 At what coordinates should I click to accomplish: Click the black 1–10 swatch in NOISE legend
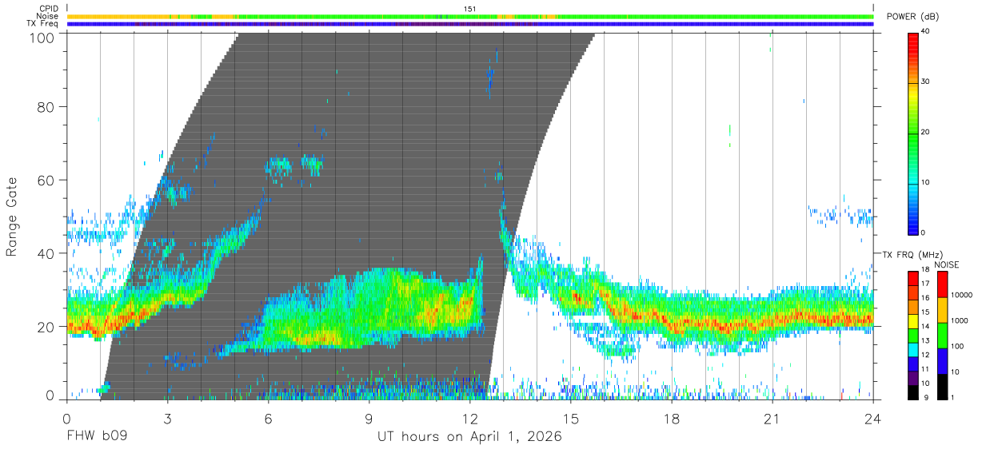(942, 387)
